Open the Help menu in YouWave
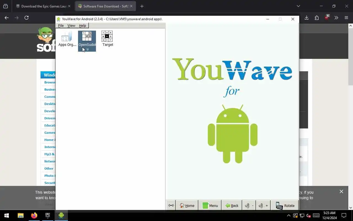Screen dimensions: 353x221 pyautogui.click(x=82, y=25)
